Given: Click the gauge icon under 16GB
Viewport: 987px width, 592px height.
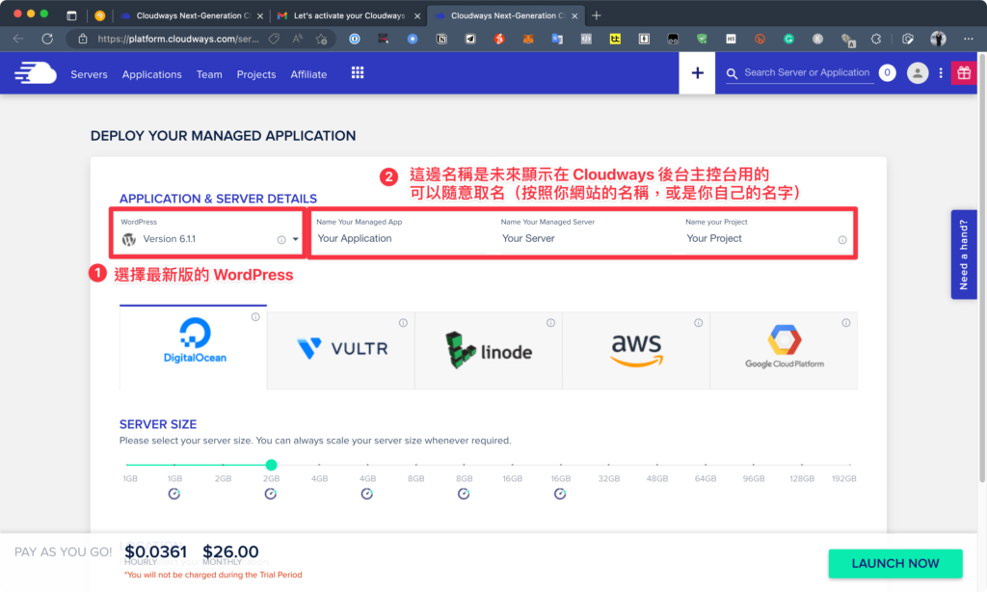Looking at the screenshot, I should 560,494.
